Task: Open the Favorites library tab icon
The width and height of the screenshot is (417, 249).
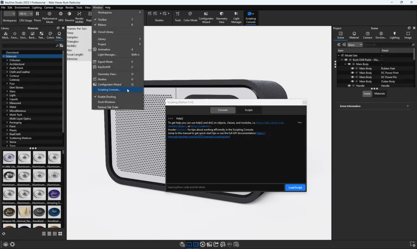Action: click(15, 35)
